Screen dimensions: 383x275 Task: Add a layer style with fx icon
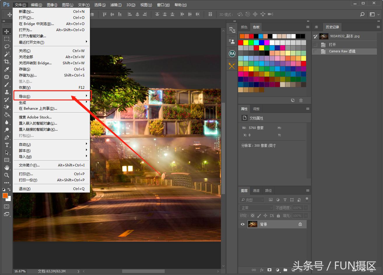262,270
